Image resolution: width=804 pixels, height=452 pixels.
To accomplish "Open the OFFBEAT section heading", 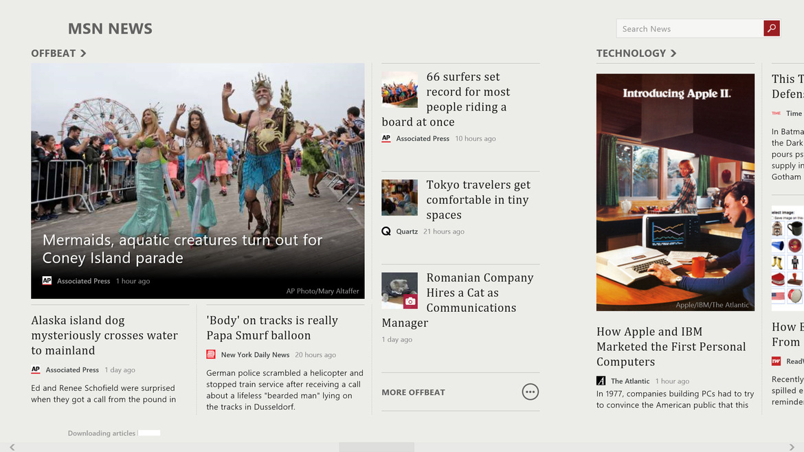I will (54, 54).
